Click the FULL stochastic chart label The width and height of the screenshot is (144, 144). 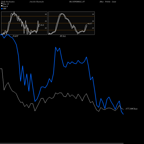pyautogui.click(x=63, y=36)
